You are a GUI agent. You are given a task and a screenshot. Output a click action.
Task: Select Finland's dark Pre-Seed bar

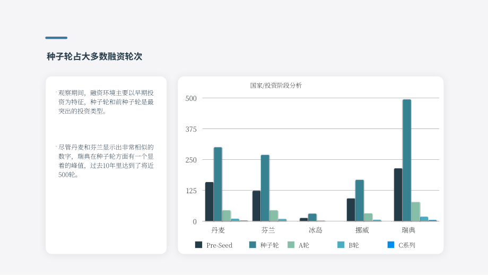[256, 206]
